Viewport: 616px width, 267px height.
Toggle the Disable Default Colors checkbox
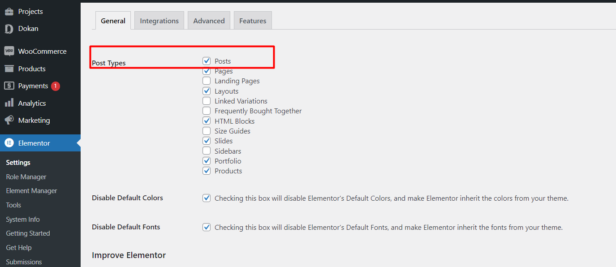(207, 198)
